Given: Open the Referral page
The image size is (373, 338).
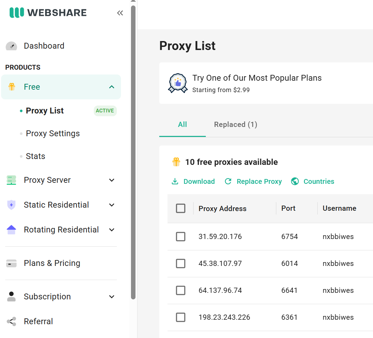Looking at the screenshot, I should pyautogui.click(x=38, y=321).
